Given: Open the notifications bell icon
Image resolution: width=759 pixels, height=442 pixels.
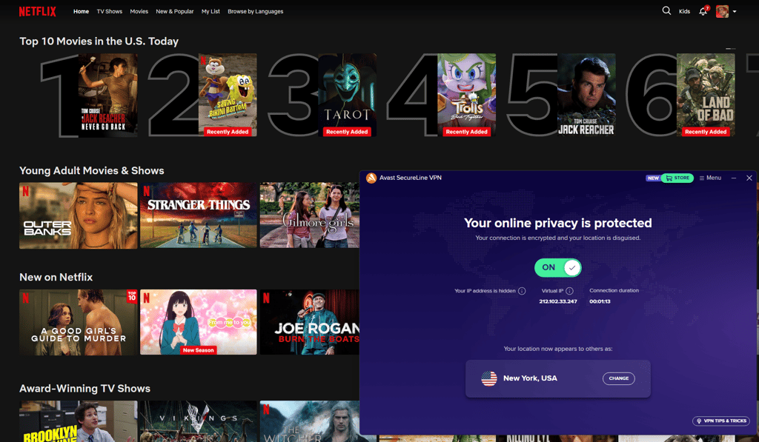Looking at the screenshot, I should [x=703, y=11].
